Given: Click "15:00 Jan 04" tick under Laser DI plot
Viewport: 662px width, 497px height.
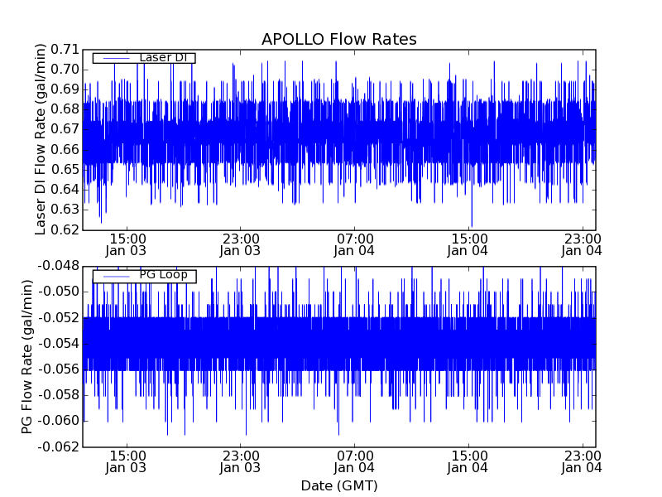Looking at the screenshot, I should [x=468, y=245].
